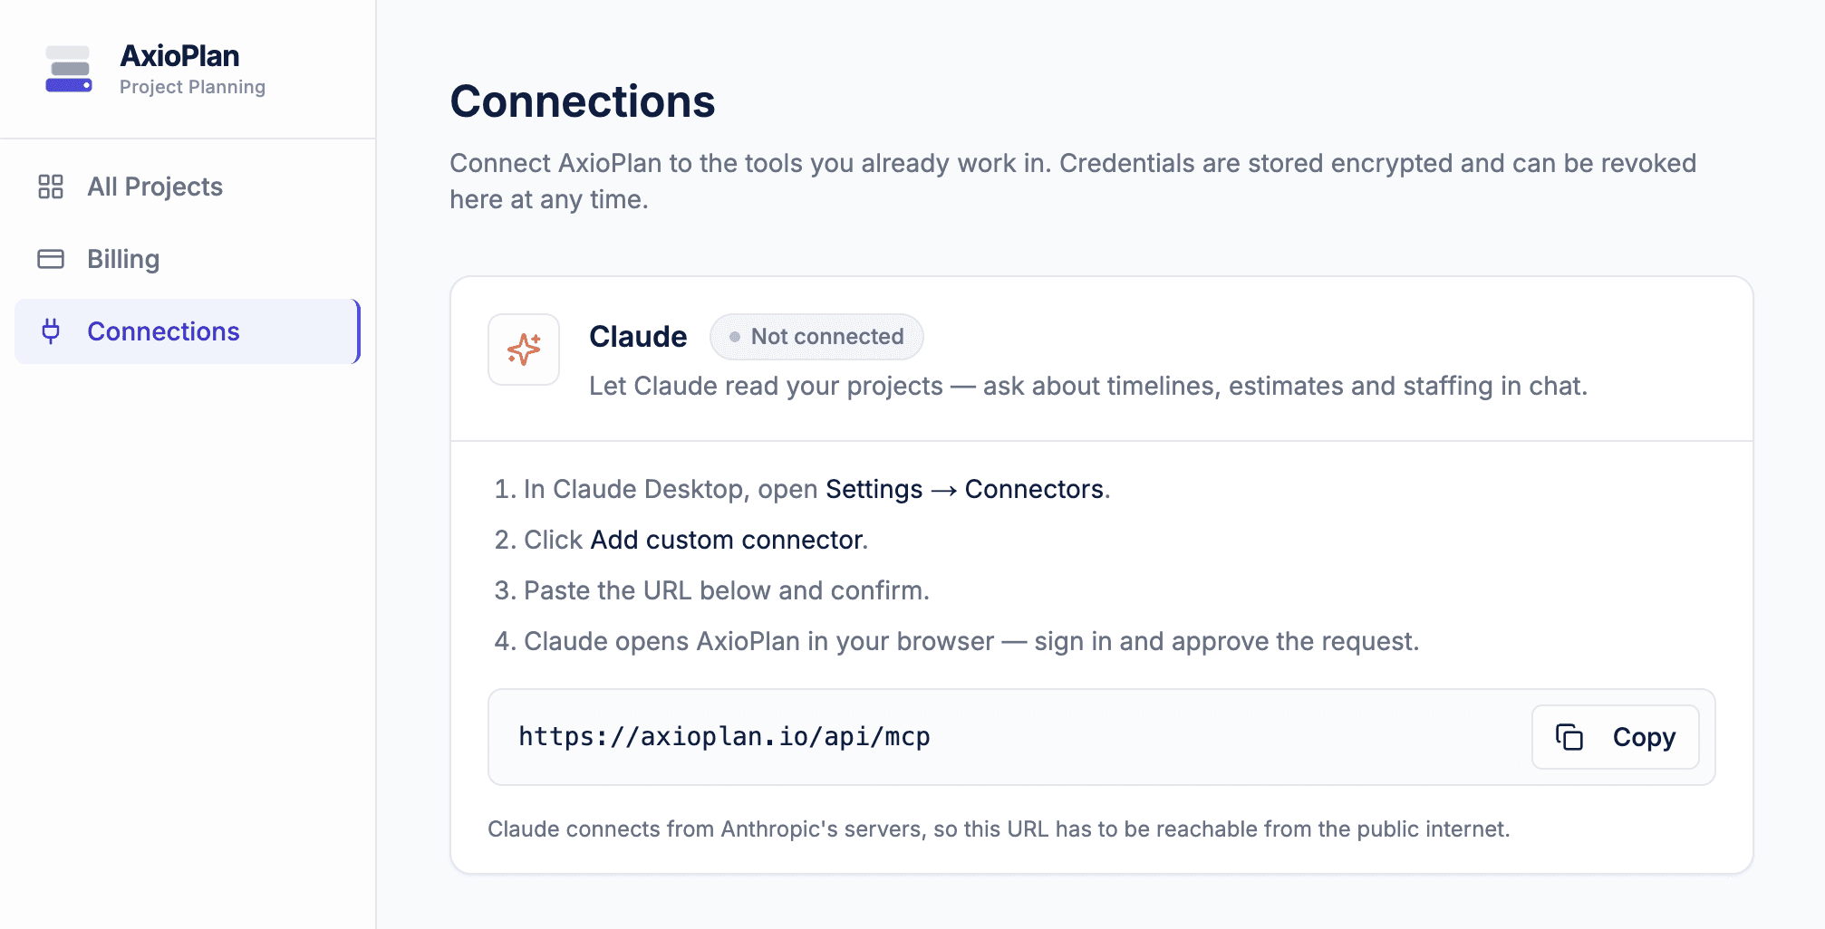The width and height of the screenshot is (1825, 929).
Task: Click the 'Paste the URL below and confirm' step
Action: 712,590
